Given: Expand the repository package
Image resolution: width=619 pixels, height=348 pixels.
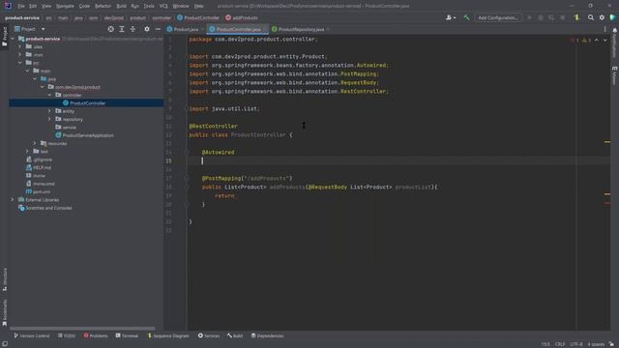Looking at the screenshot, I should (49, 119).
